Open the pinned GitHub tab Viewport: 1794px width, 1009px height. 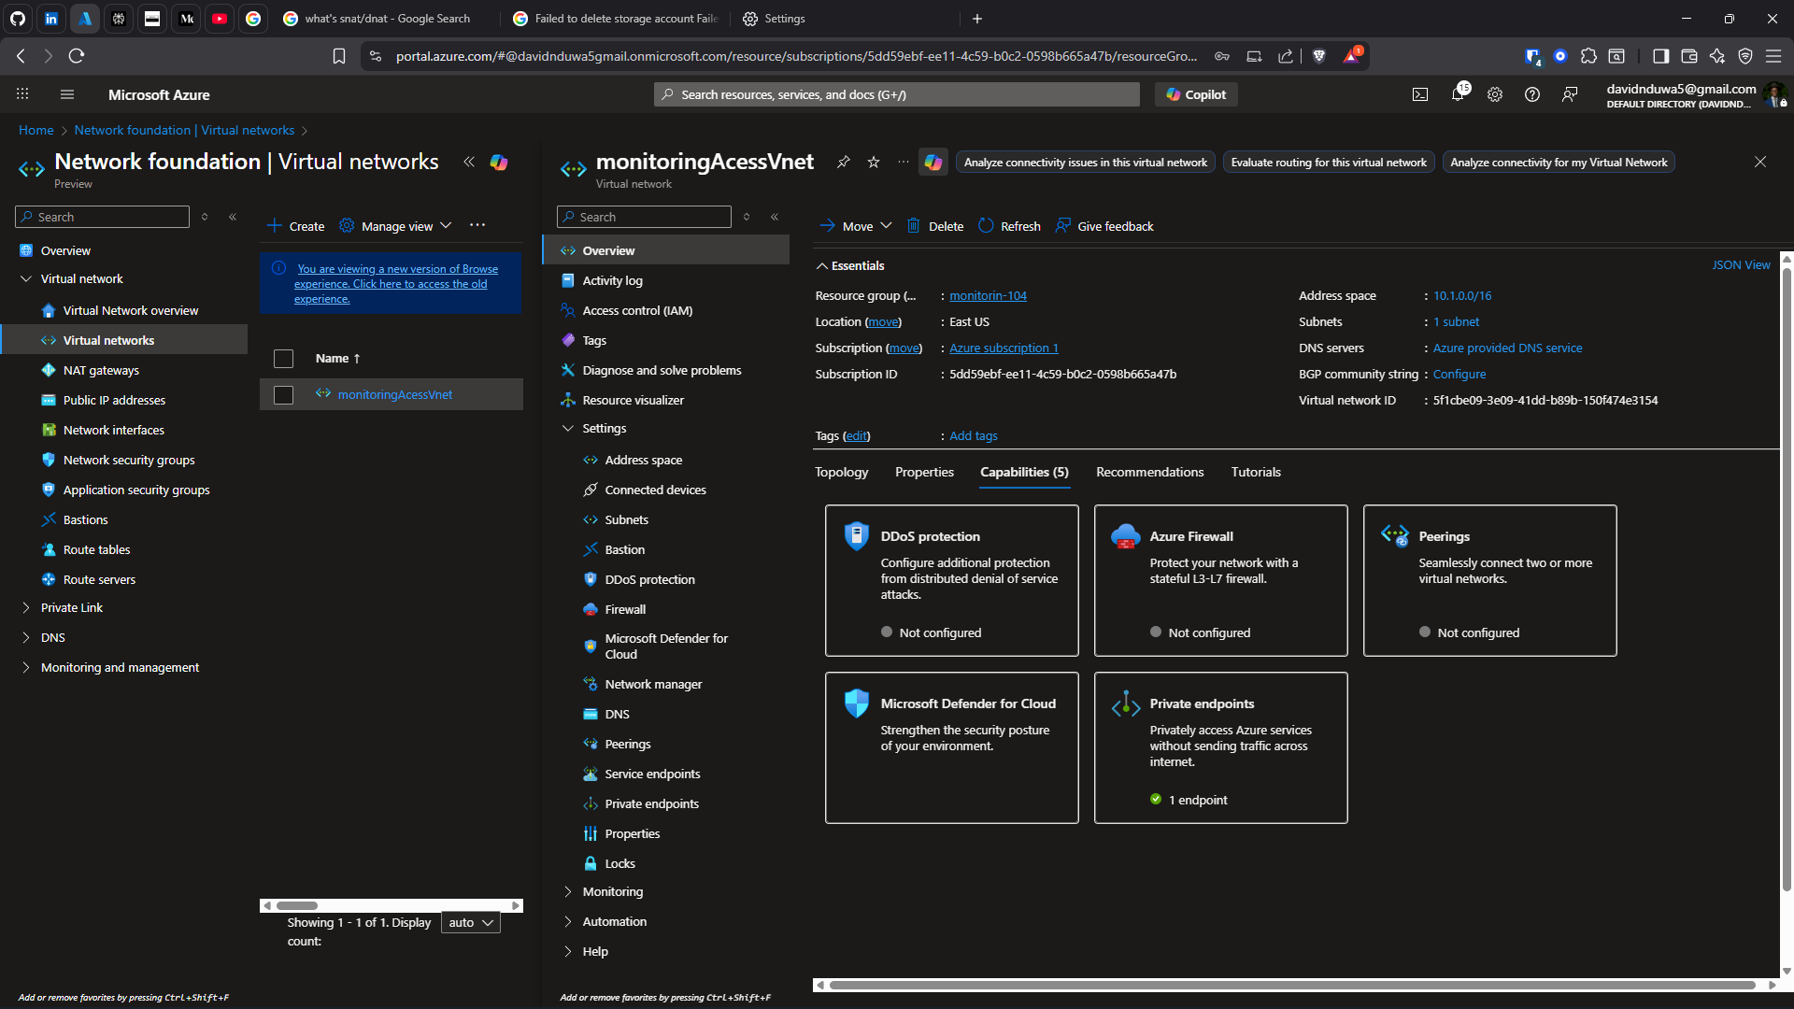[x=18, y=19]
